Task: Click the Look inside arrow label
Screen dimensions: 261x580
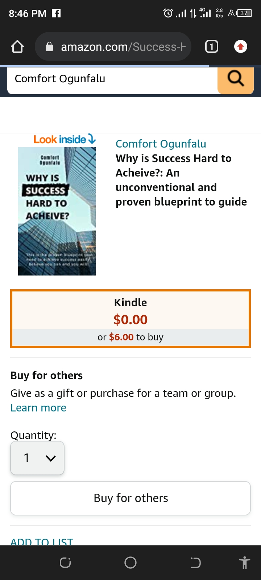Action: point(65,139)
